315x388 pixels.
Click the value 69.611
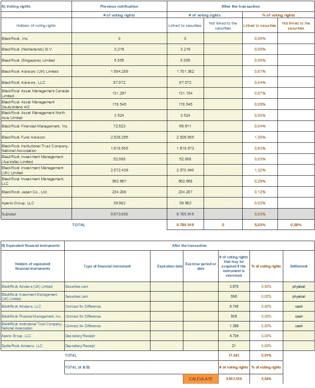click(185, 126)
